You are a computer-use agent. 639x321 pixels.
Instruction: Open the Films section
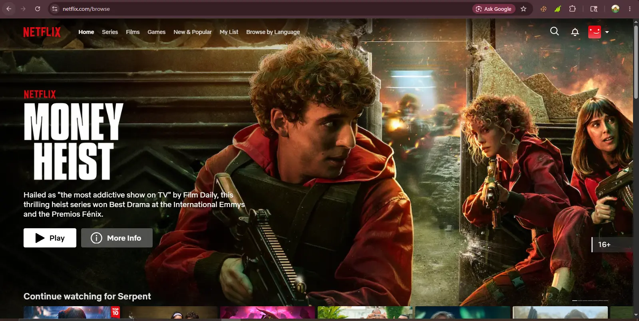[x=133, y=32]
